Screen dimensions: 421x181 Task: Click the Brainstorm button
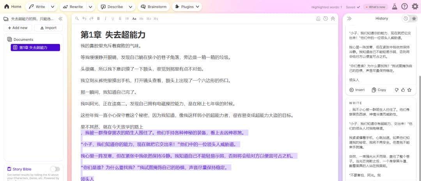pos(154,7)
